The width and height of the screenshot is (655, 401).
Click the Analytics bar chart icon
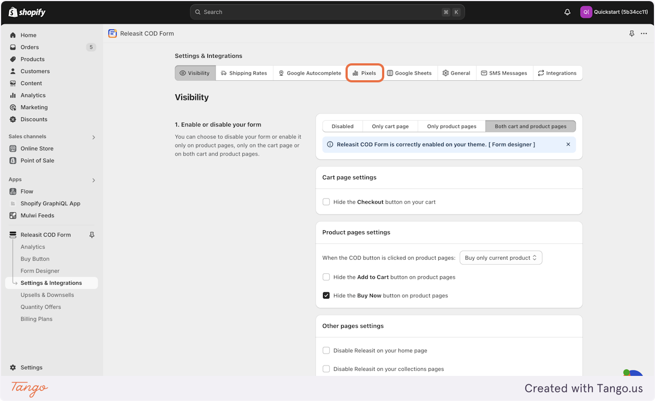pos(13,95)
